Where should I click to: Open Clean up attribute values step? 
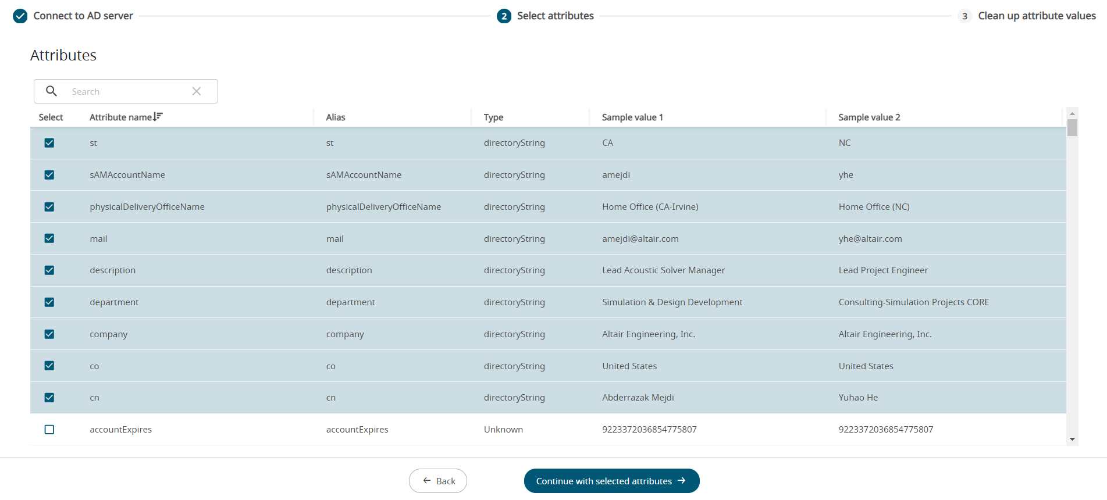click(1037, 16)
